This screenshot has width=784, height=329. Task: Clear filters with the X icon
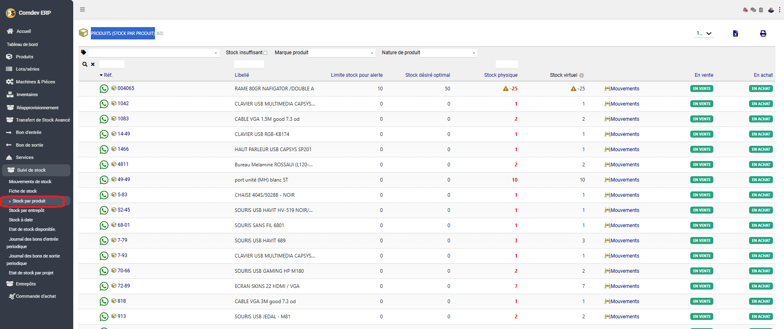pos(93,64)
